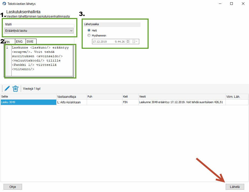Select the Heti radio button
The height and width of the screenshot is (192, 249).
pos(89,30)
